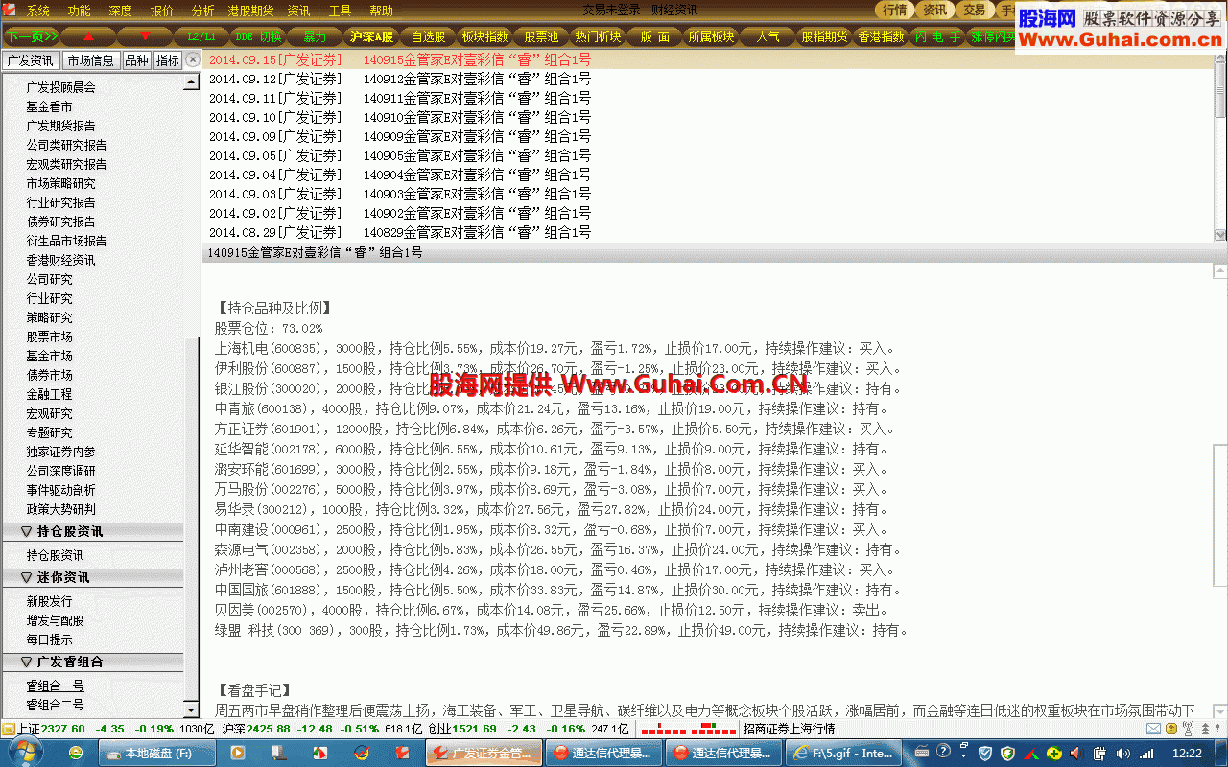This screenshot has width=1228, height=767.
Task: Switch to the 指标 tab
Action: point(167,59)
